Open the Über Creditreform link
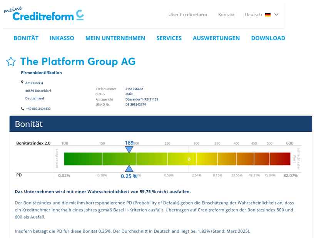The height and width of the screenshot is (238, 314). point(188,15)
